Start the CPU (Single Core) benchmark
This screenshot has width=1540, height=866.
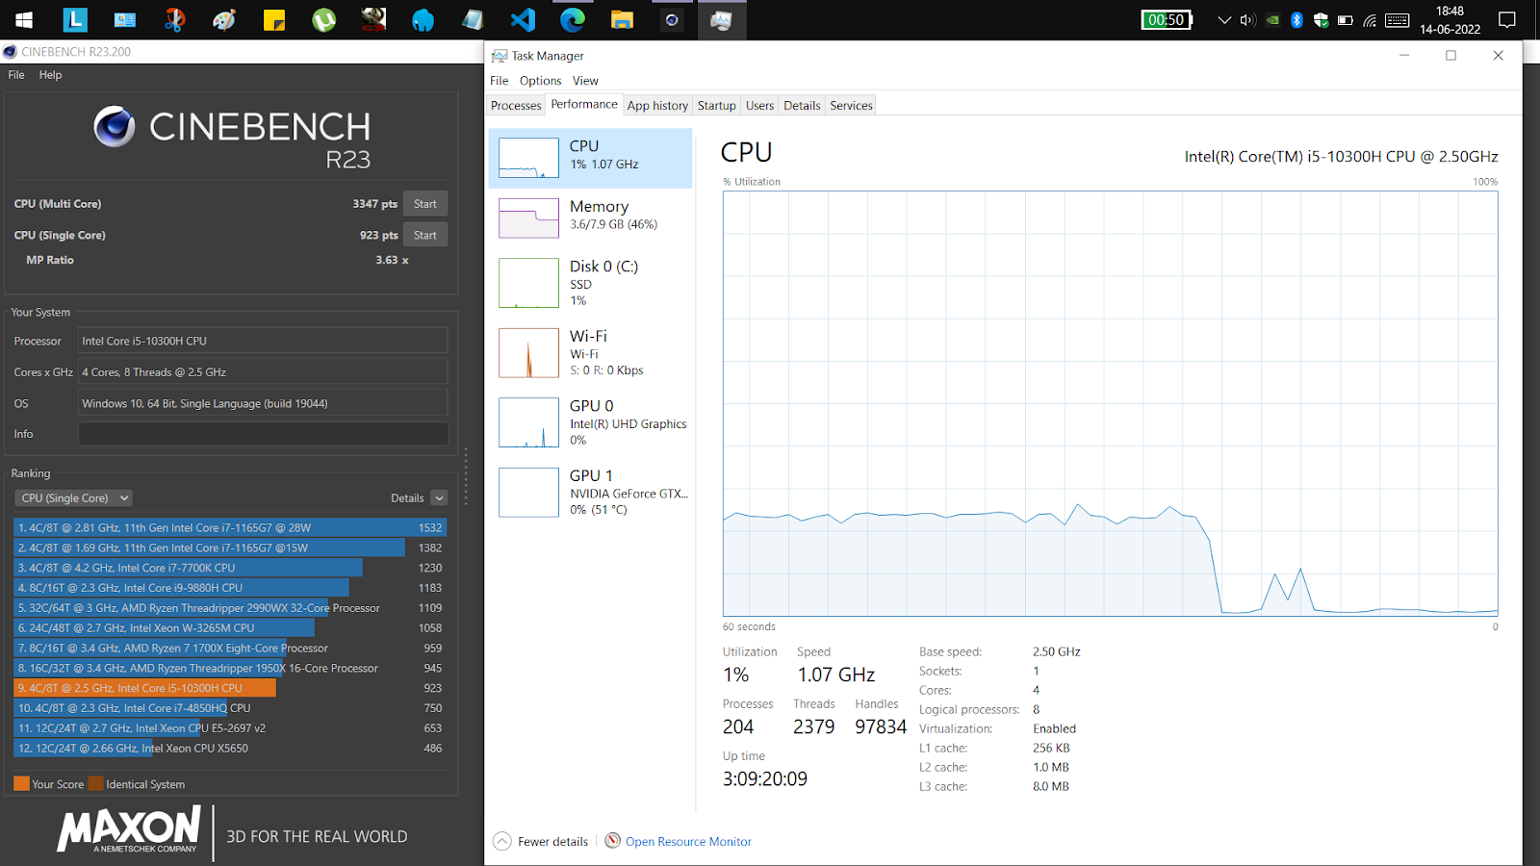425,235
